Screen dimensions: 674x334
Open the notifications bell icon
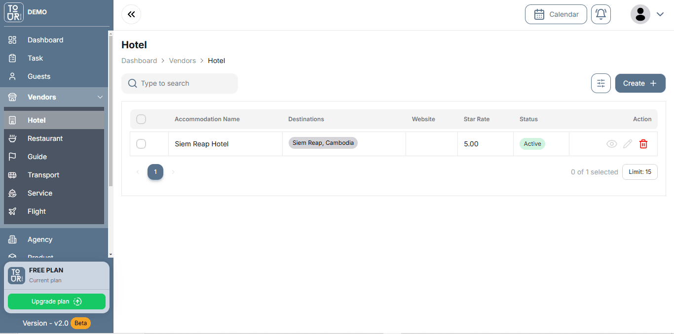(x=600, y=14)
